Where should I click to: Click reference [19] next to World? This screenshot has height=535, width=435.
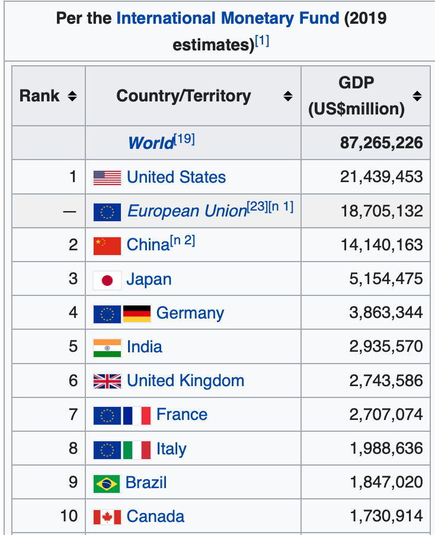point(184,139)
